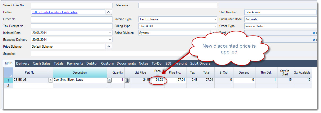Image resolution: width=321 pixels, height=113 pixels.
Task: Click the Price Inc. value 27.04
Action: [x=181, y=80]
